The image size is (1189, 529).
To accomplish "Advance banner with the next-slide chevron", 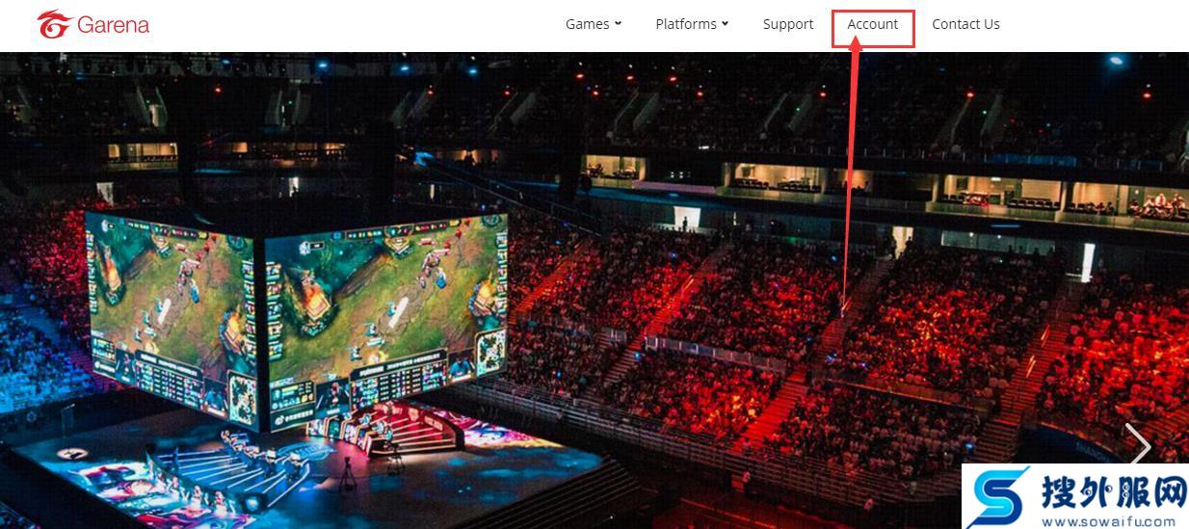I will click(x=1140, y=446).
